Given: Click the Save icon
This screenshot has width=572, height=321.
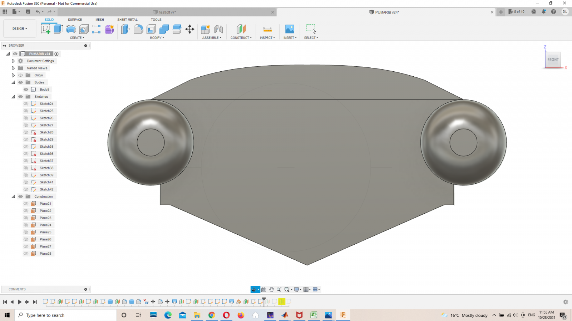Looking at the screenshot, I should point(28,12).
